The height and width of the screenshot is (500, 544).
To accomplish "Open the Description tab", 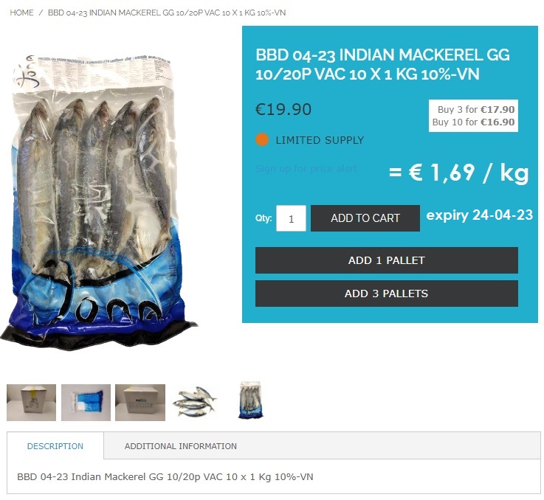I will [x=55, y=446].
